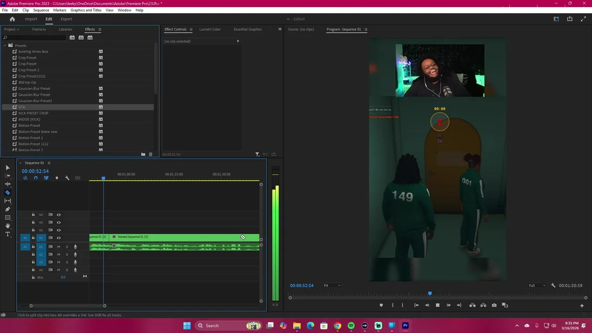
Task: Open Effects panel hamburger menu
Action: 99,29
